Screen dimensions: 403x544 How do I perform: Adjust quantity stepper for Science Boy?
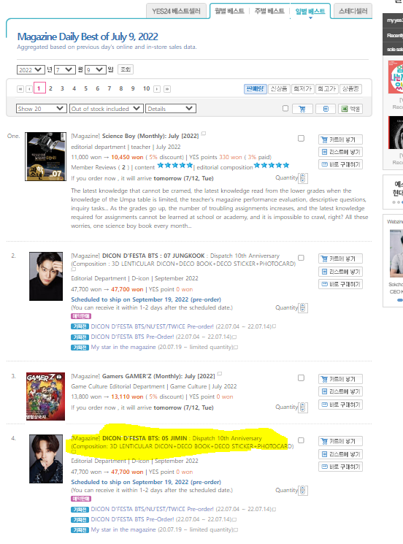(303, 178)
